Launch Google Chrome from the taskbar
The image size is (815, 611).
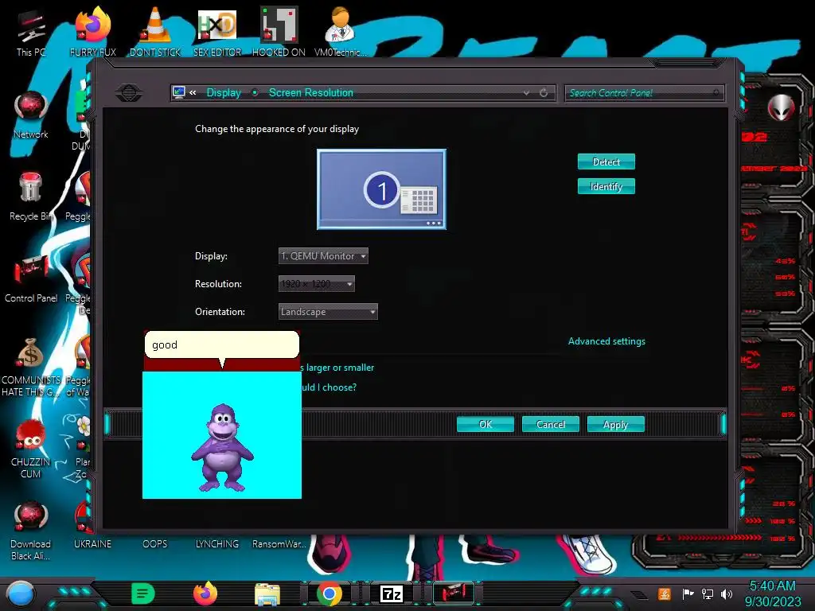pyautogui.click(x=330, y=593)
